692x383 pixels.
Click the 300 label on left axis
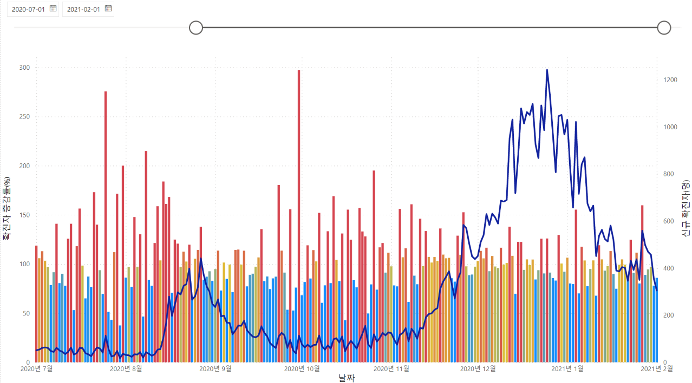[x=25, y=68]
